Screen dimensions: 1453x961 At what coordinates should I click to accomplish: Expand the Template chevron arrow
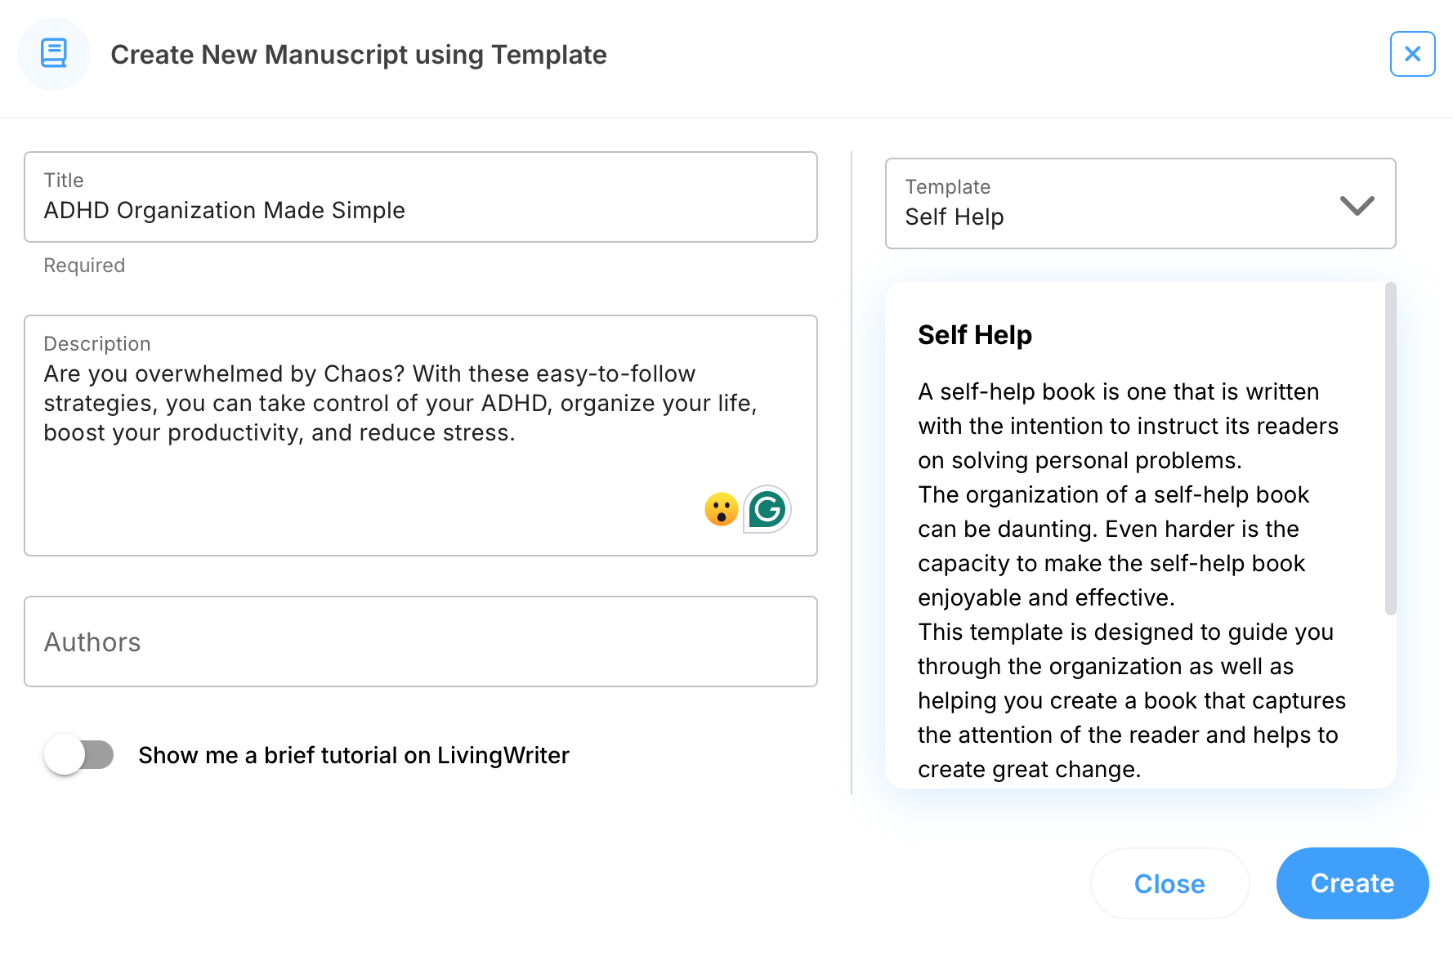1357,205
